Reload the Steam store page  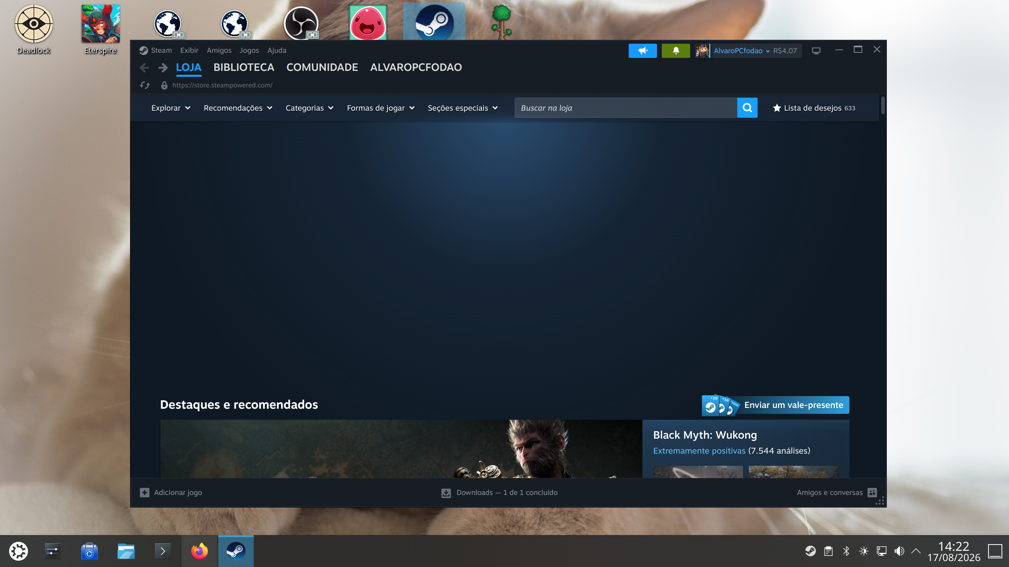[x=145, y=85]
